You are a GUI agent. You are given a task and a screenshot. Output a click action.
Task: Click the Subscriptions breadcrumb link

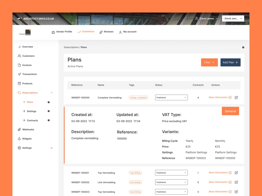(71, 47)
